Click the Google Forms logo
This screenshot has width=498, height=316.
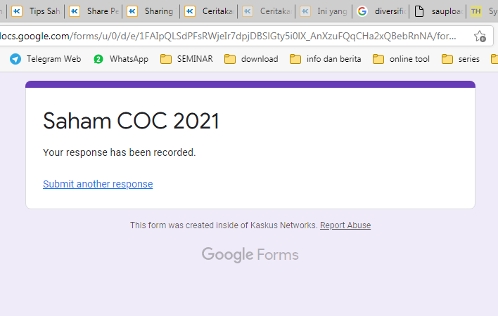click(x=250, y=254)
